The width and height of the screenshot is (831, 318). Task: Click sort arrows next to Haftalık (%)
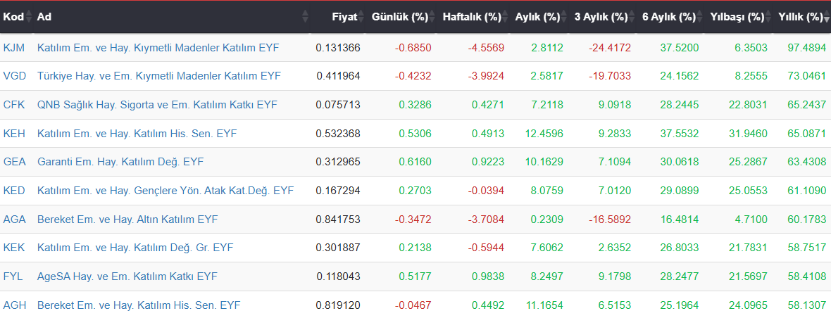click(x=505, y=17)
